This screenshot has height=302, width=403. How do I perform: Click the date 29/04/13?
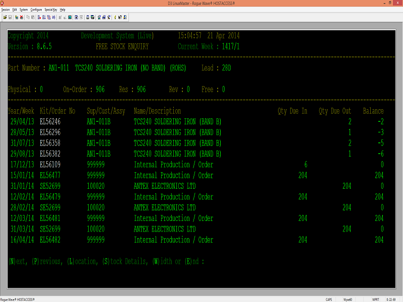coord(22,122)
